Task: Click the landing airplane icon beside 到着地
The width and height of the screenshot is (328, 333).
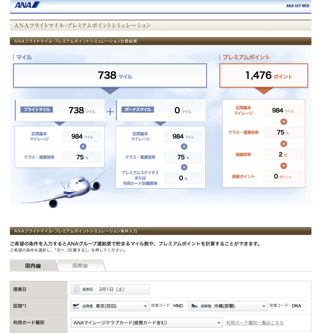Action: tap(194, 306)
